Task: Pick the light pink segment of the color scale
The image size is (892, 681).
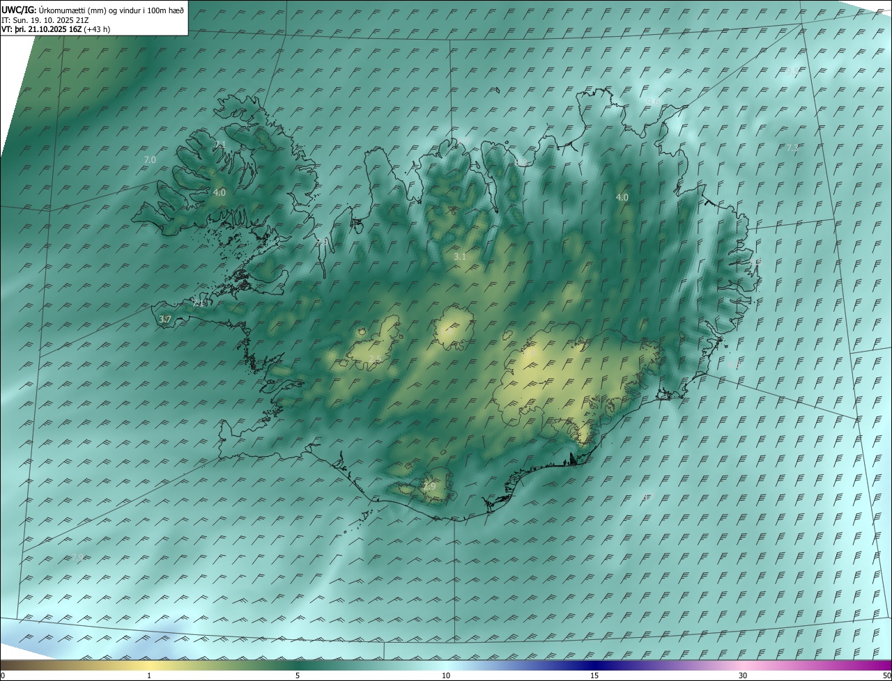Action: 743,665
